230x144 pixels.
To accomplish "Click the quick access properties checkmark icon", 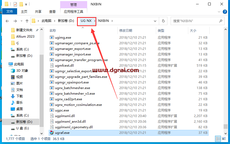I will tap(15, 4).
